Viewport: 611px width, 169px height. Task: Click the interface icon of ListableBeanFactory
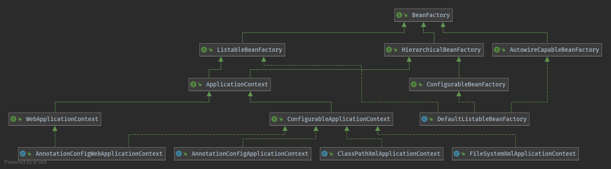point(204,50)
